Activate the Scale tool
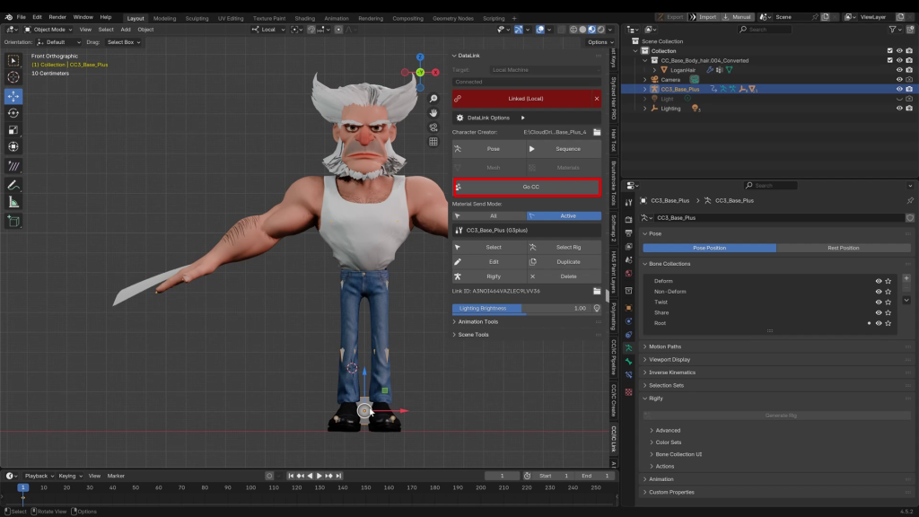 coord(13,130)
